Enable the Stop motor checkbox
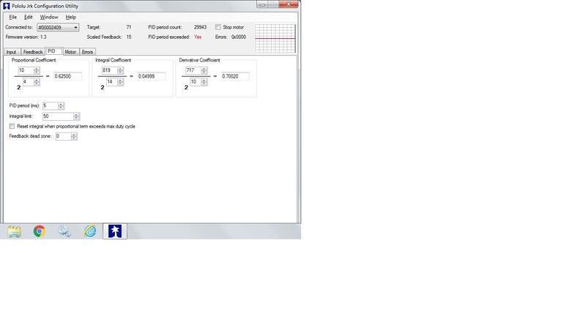 [218, 27]
